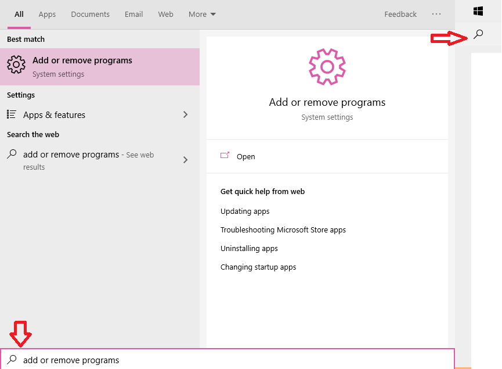The image size is (502, 369).
Task: Switch to the Email tab
Action: pyautogui.click(x=134, y=14)
